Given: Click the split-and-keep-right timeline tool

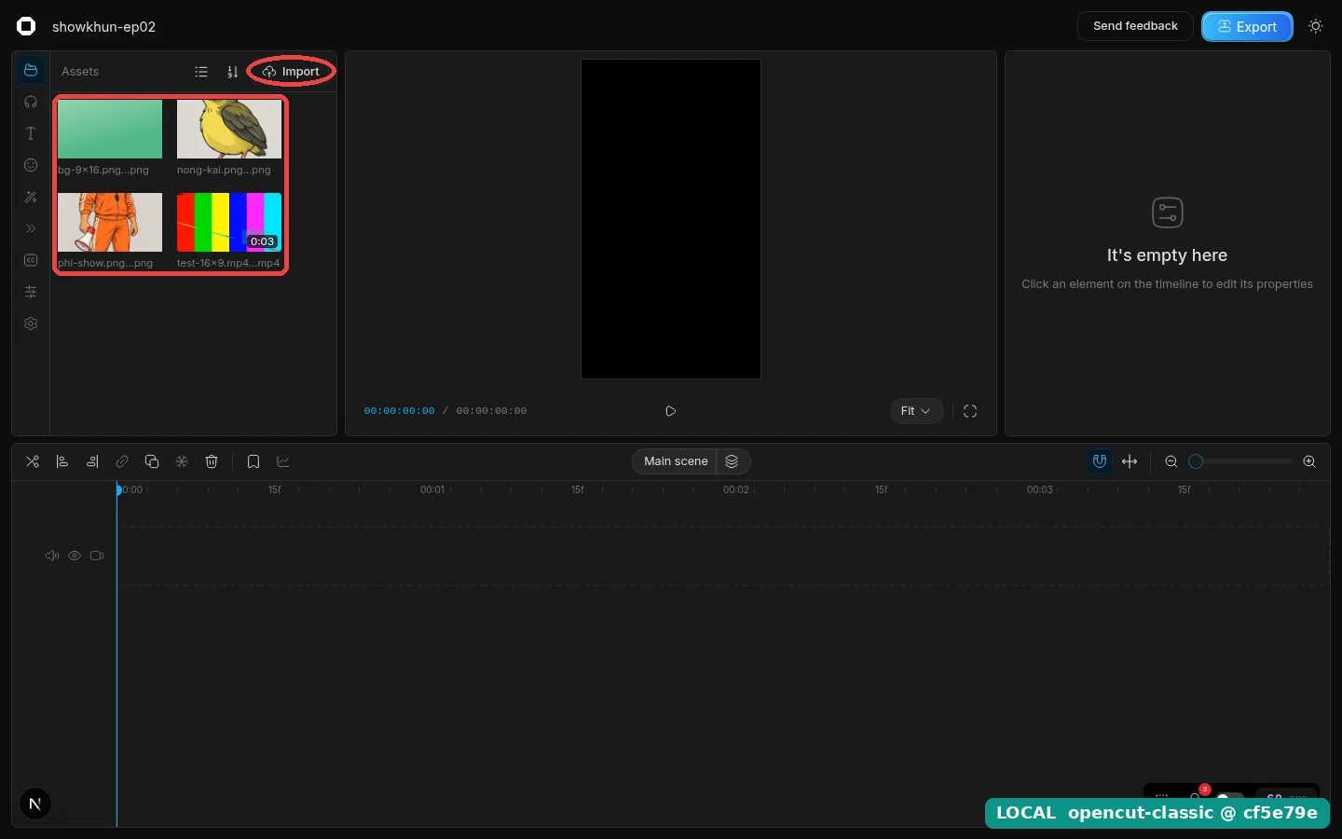Looking at the screenshot, I should pyautogui.click(x=92, y=461).
